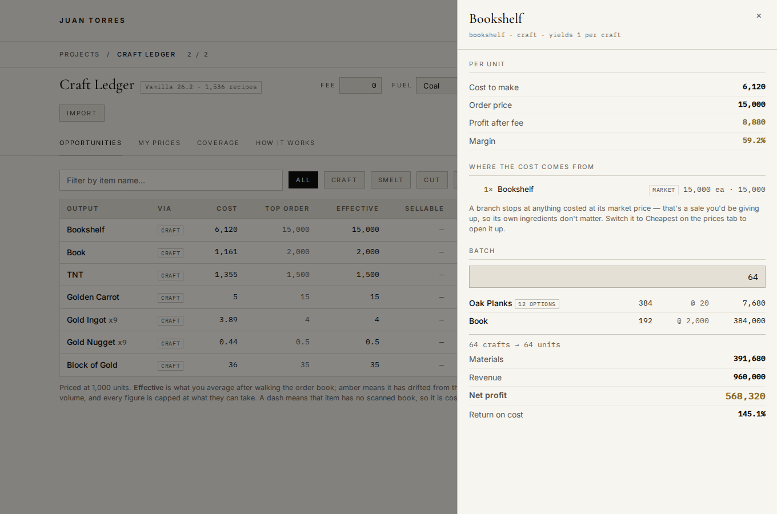Viewport: 777px width, 514px height.
Task: Open the How It Works tab
Action: [x=285, y=143]
